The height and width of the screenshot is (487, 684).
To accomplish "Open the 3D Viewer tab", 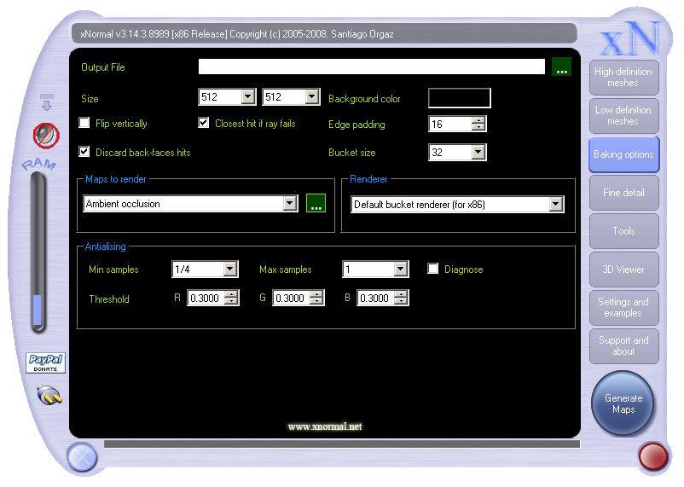I will coord(623,270).
